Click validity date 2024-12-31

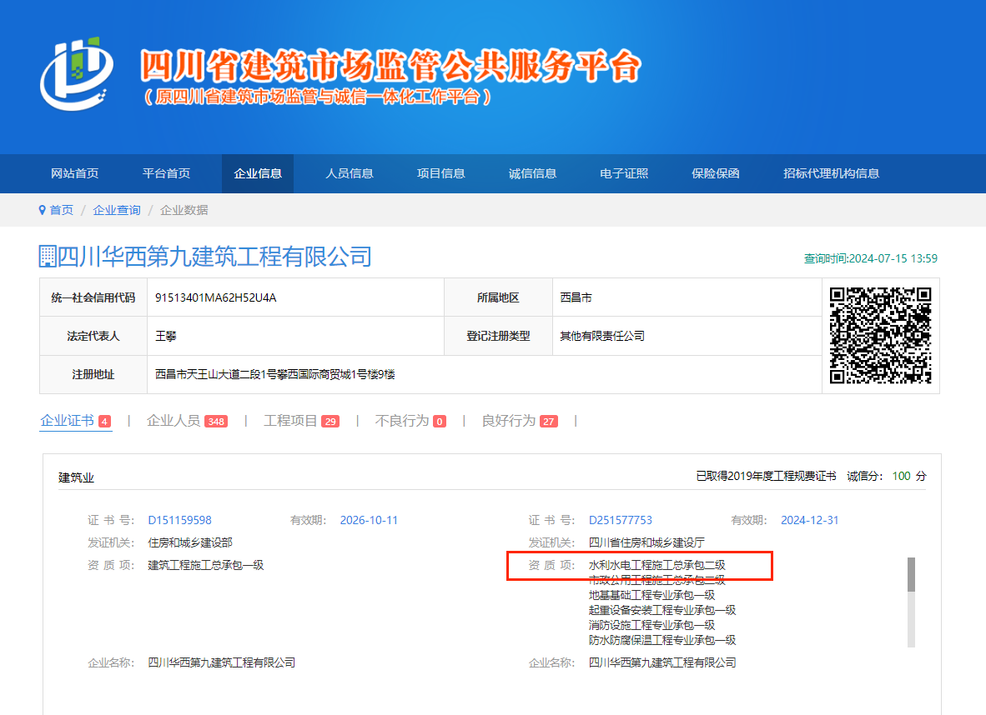(x=810, y=520)
